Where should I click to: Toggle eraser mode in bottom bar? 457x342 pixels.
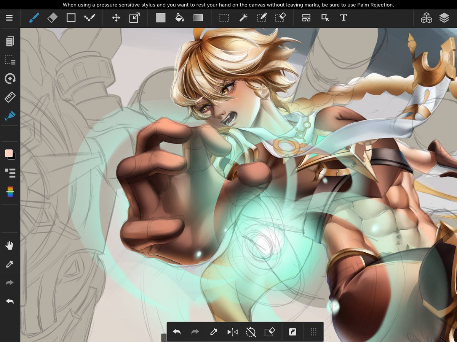tap(270, 332)
